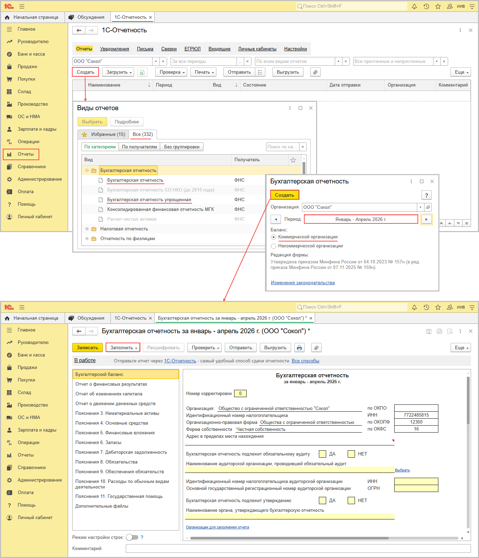Open the Проверка dropdown button
Screen dimensions: 479x558
click(171, 72)
